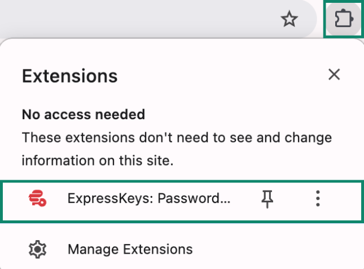
Task: Click the "No access needed" section heading
Action: pos(84,115)
